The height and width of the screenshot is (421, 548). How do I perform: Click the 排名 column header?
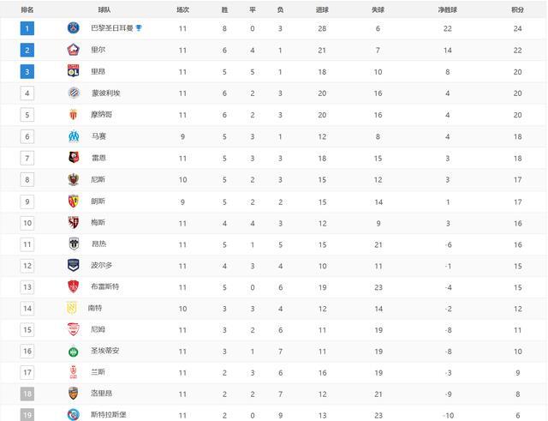coord(27,9)
